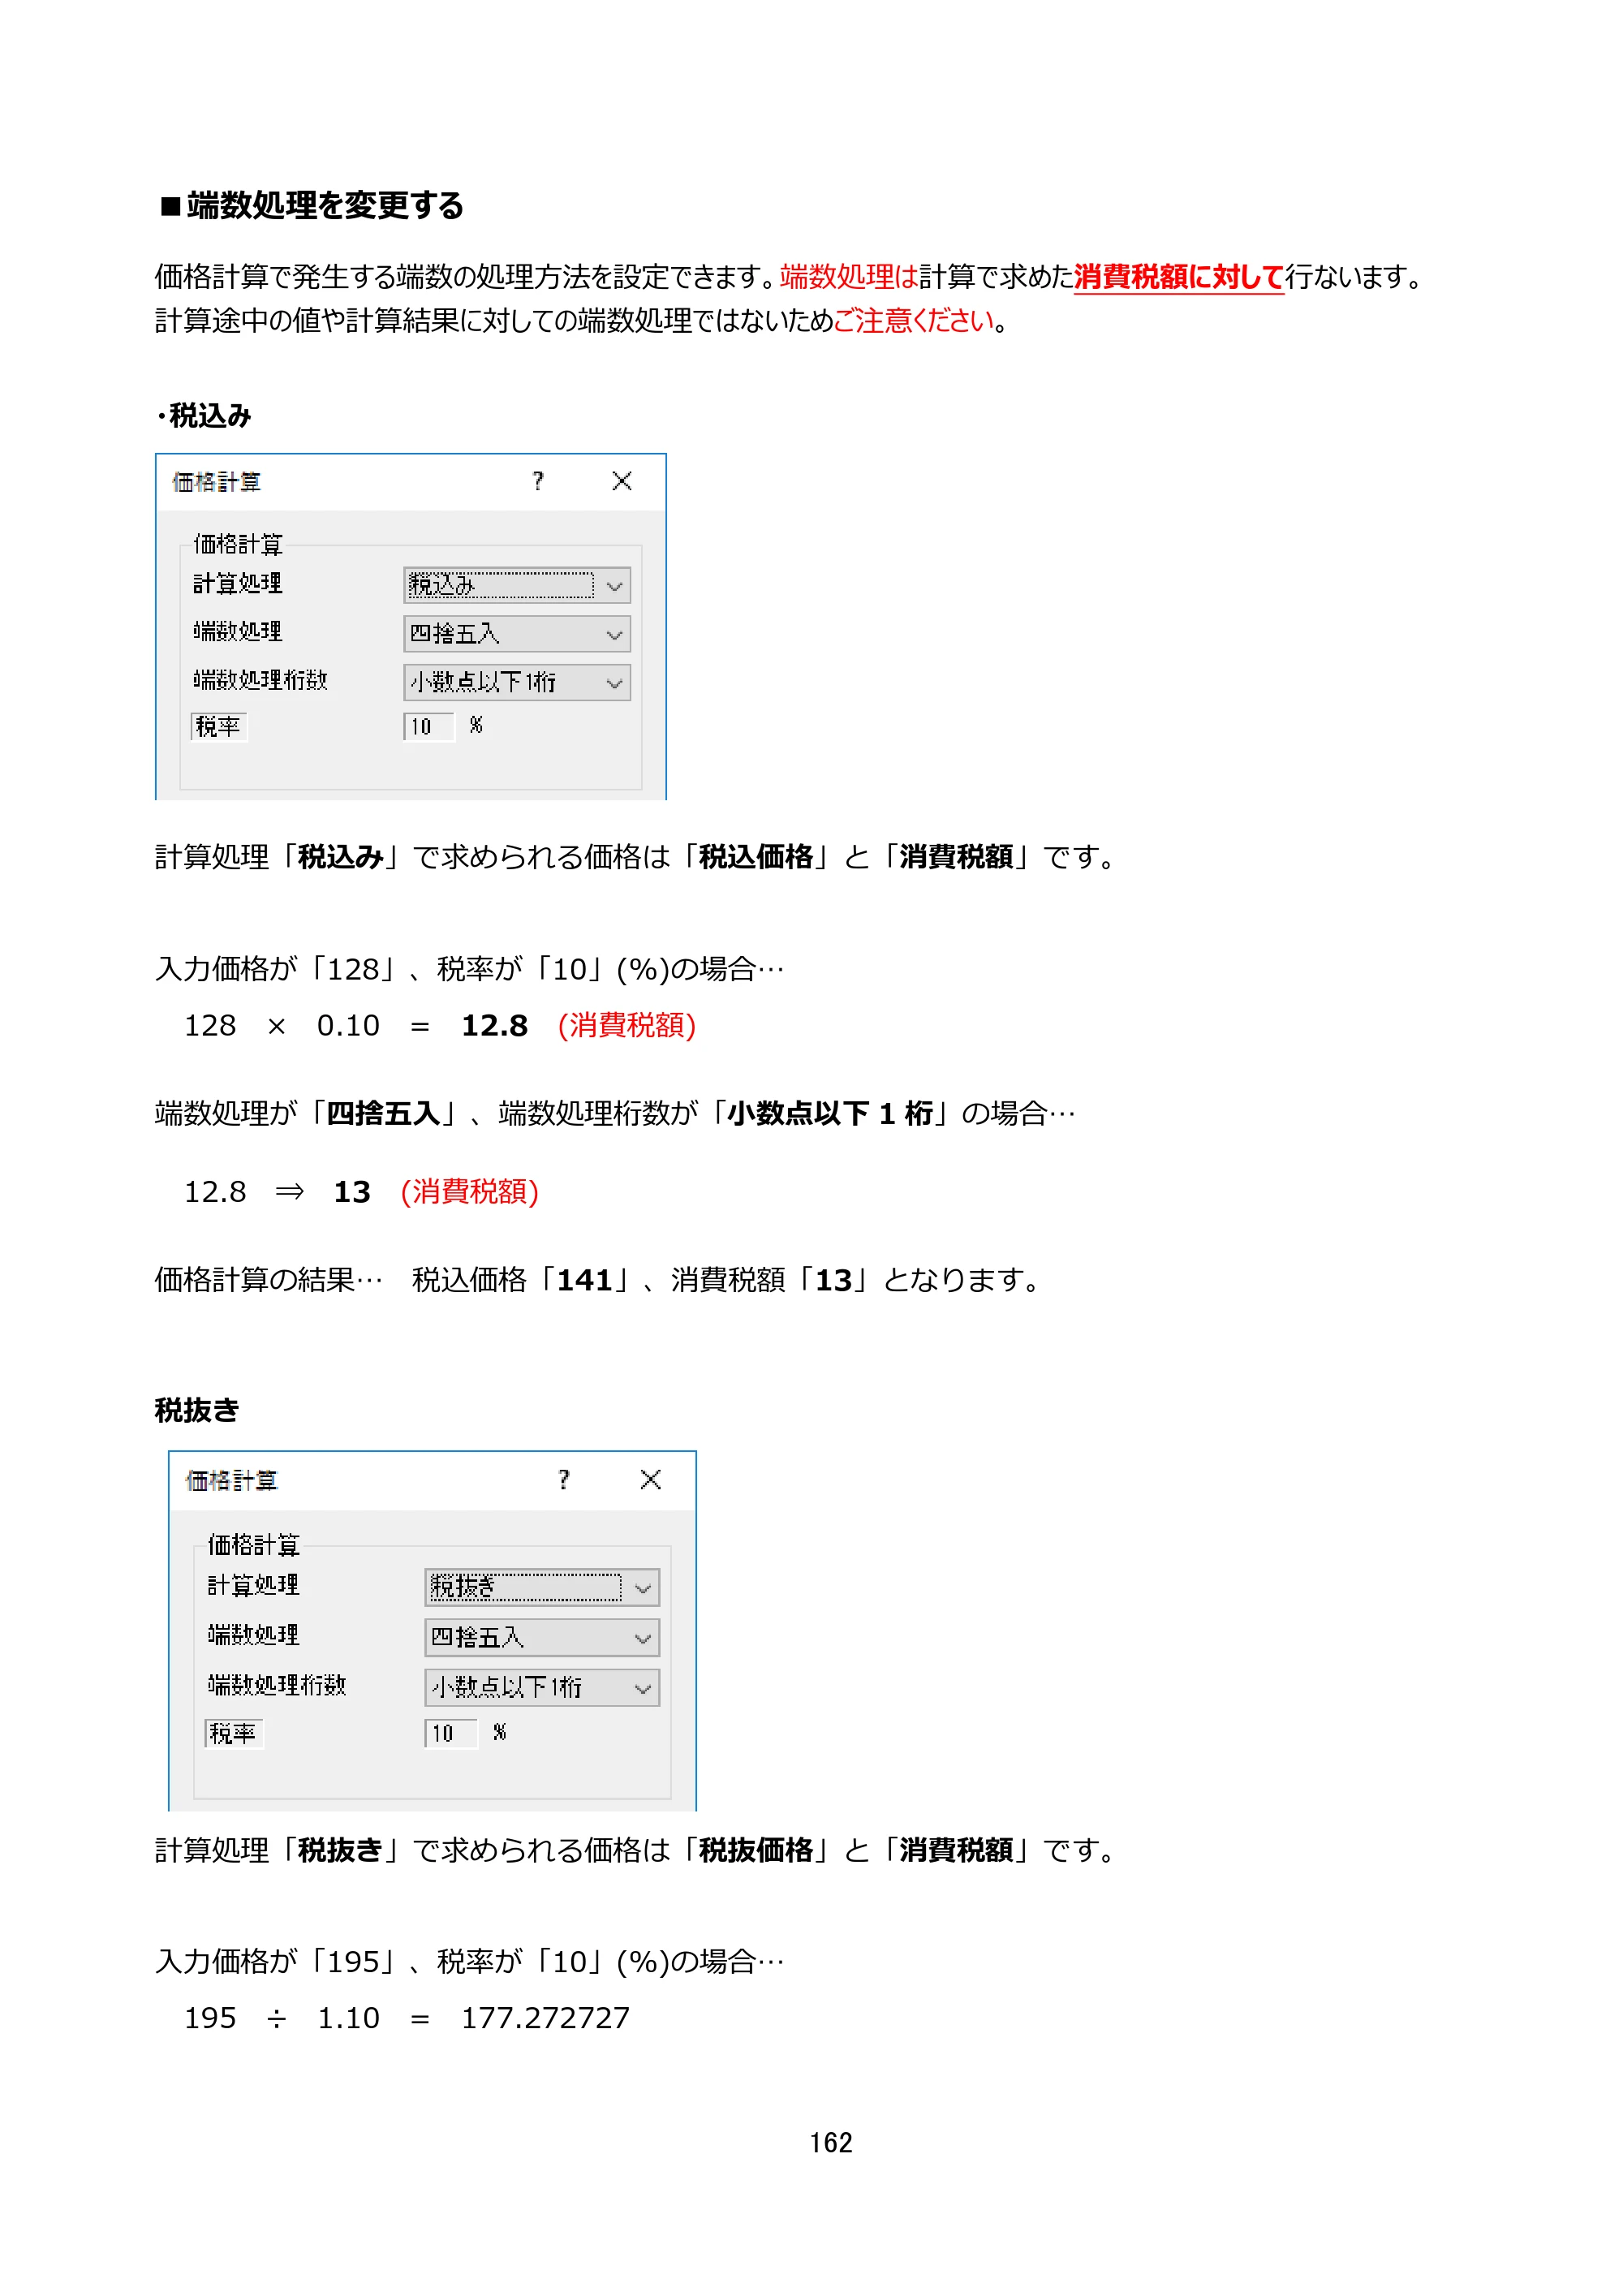Click the red (消費税額) after 12.8
Viewport: 1623px width, 2296px height.
pos(627,1026)
